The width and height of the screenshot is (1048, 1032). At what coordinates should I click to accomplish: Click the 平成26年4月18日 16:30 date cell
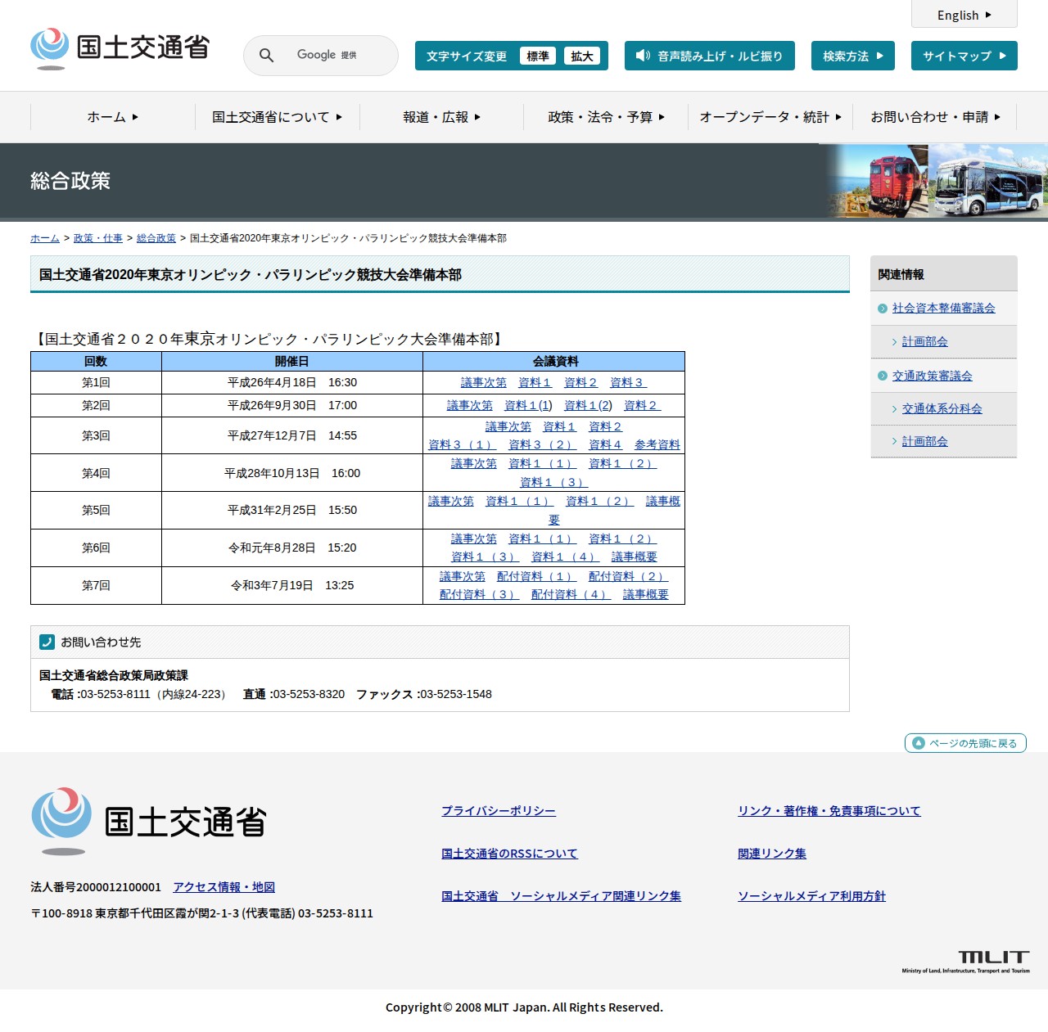coord(292,382)
